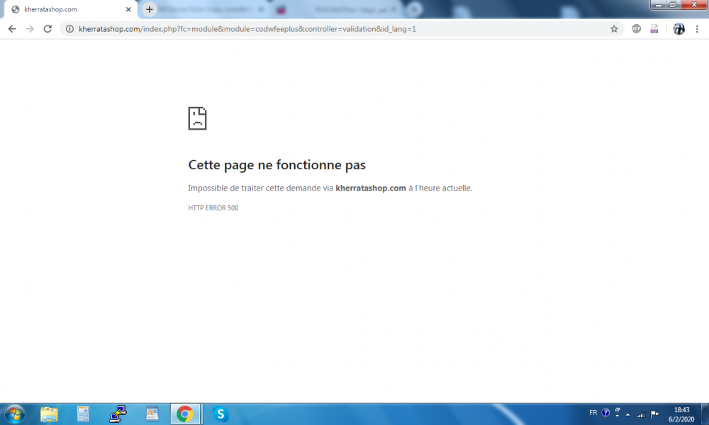Open the FR language switcher menu
This screenshot has width=709, height=425.
tap(594, 412)
